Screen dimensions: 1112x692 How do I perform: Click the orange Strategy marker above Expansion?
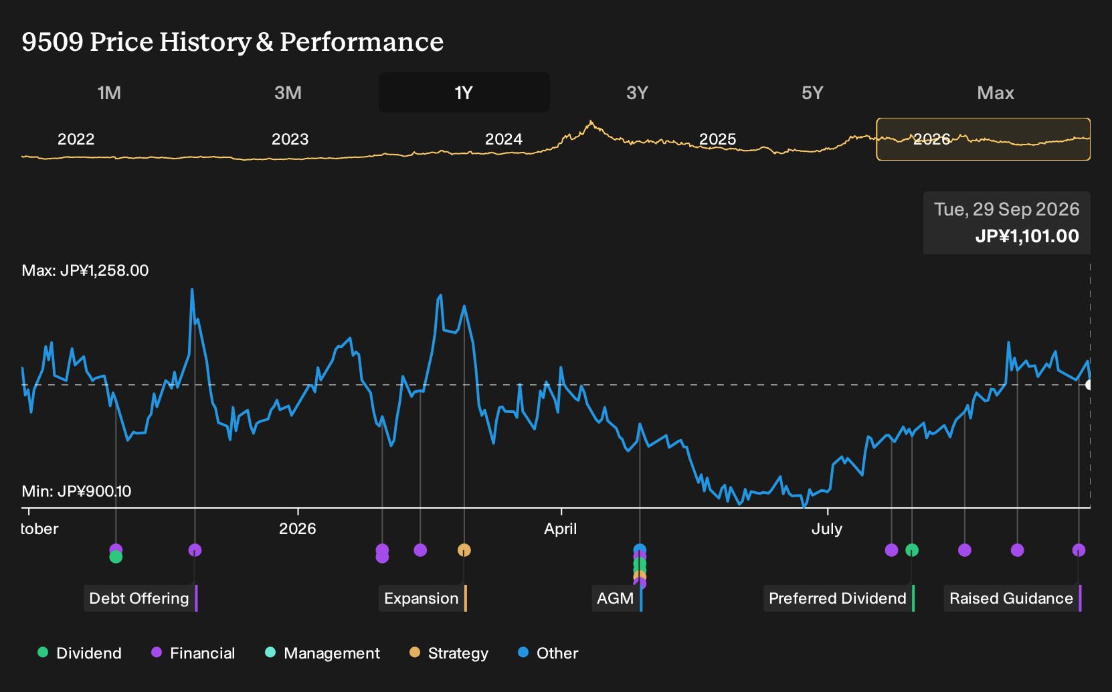point(464,550)
